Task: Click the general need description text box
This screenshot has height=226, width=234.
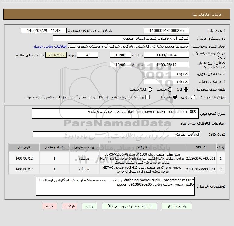Action: pyautogui.click(x=115, y=113)
